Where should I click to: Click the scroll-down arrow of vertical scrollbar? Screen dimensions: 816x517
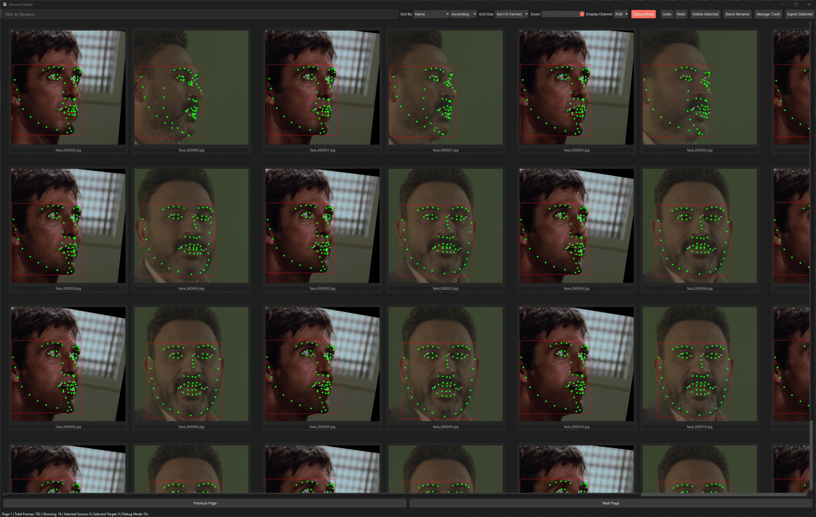point(811,491)
